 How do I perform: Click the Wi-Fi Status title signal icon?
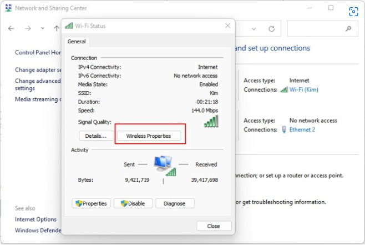[69, 26]
